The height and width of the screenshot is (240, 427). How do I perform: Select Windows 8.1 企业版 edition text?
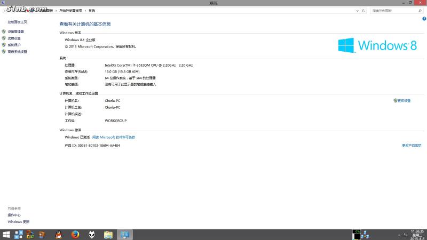[80, 40]
